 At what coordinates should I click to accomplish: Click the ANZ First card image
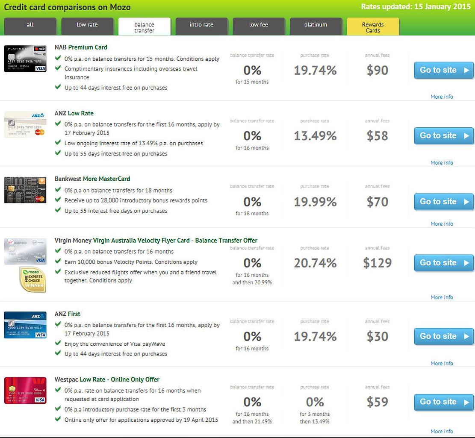click(25, 325)
